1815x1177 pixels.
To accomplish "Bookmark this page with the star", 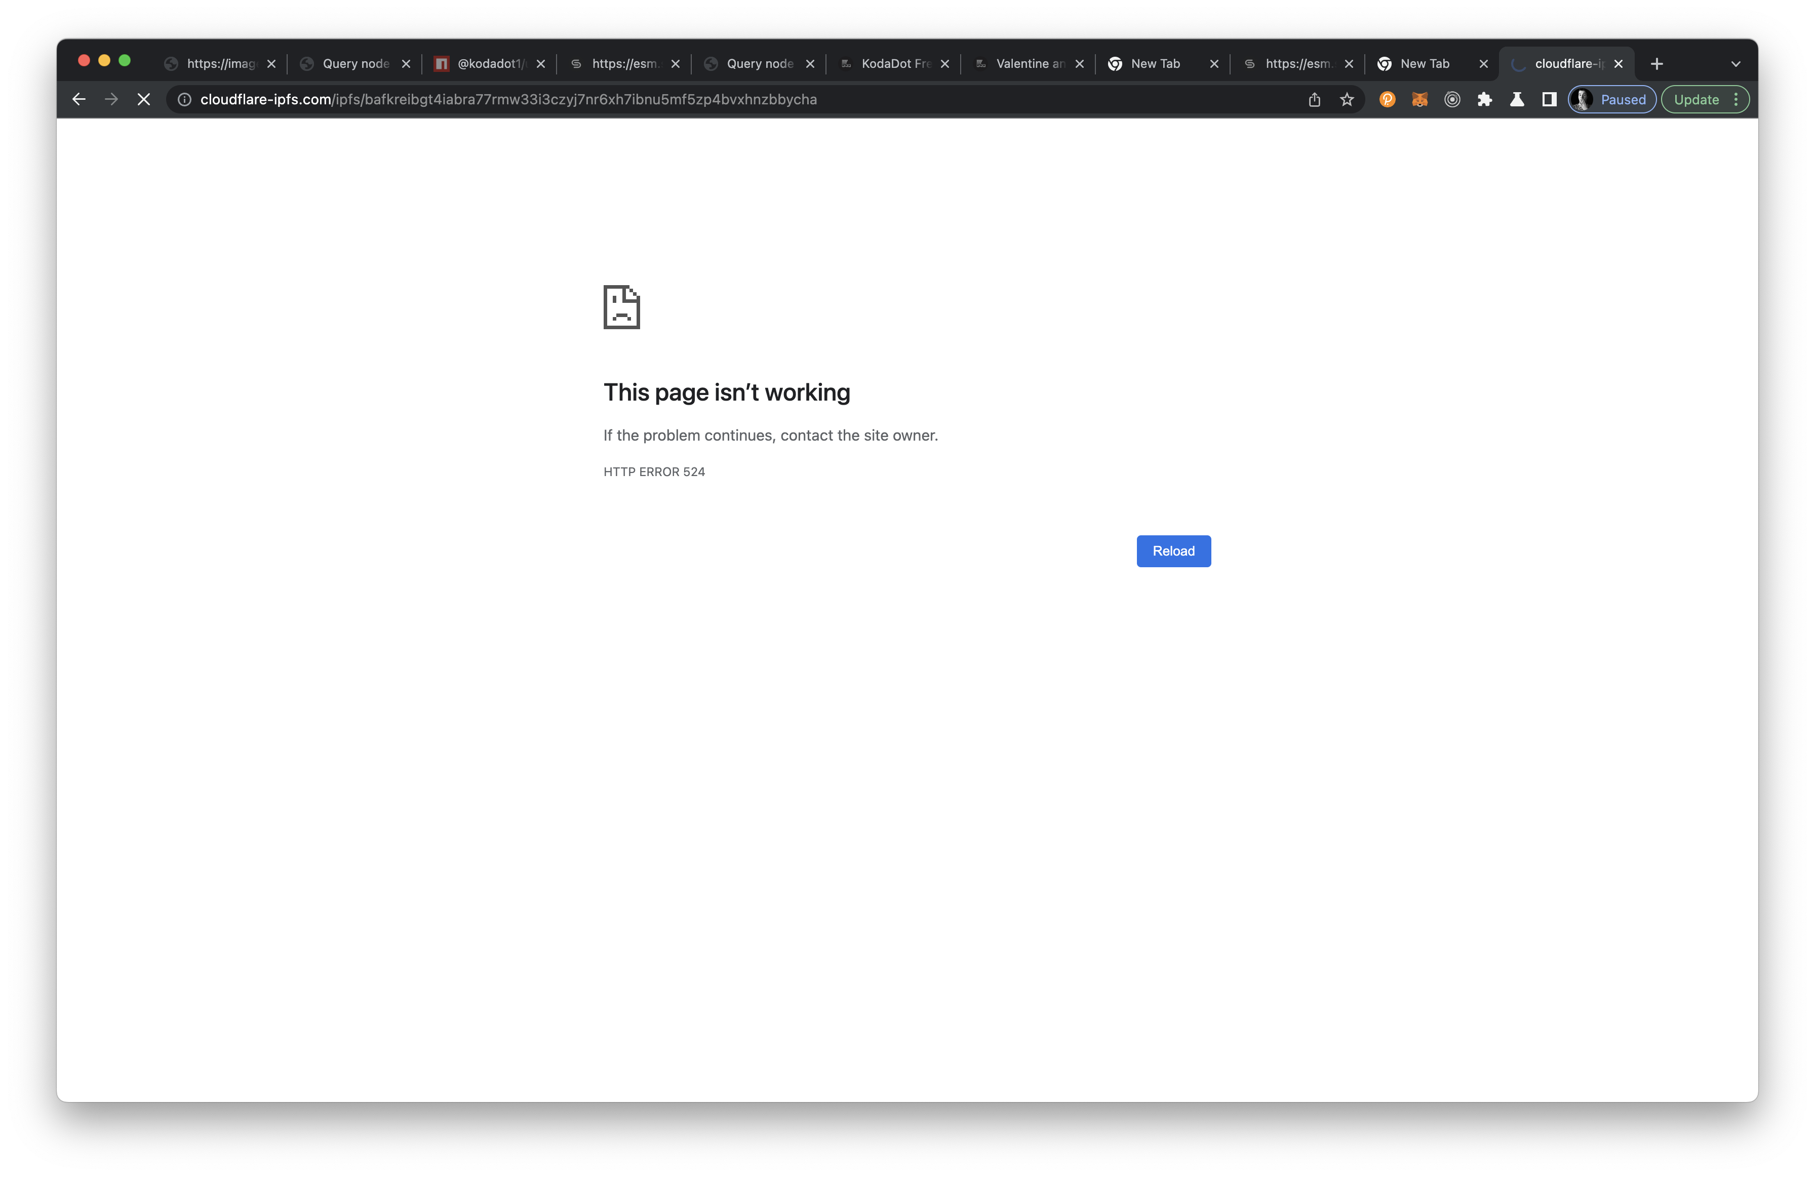I will click(1347, 99).
